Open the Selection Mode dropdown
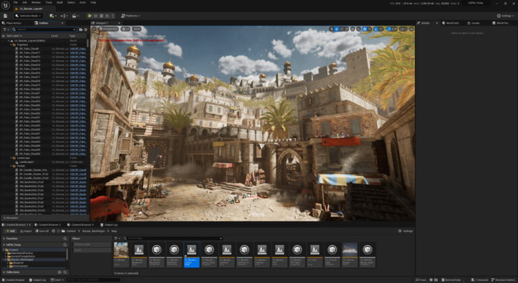Image resolution: width=518 pixels, height=283 pixels. (28, 15)
